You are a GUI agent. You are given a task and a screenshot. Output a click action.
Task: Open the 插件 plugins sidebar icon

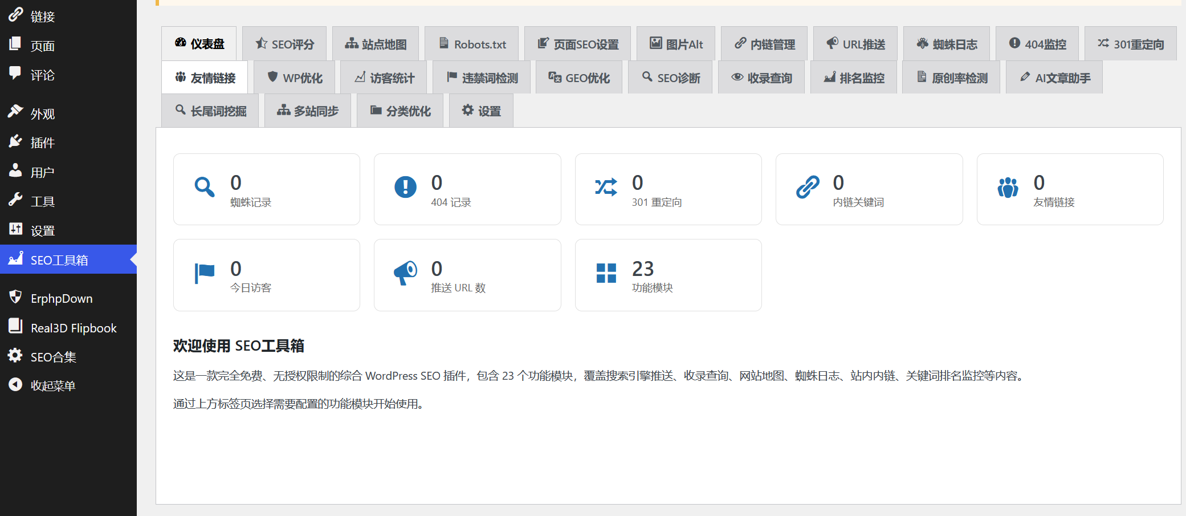(x=15, y=141)
